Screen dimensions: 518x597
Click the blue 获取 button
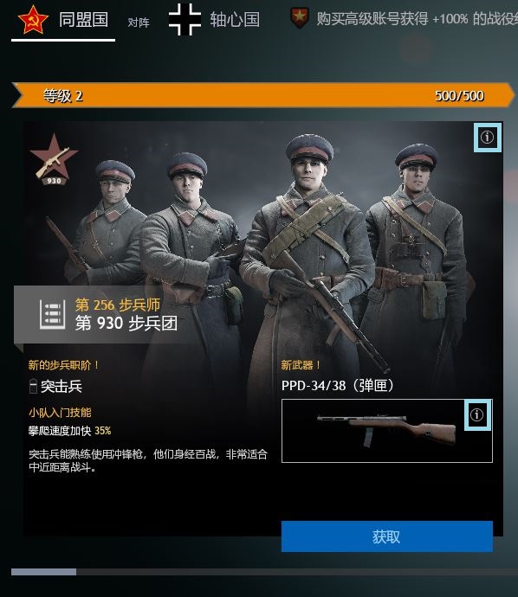[387, 536]
